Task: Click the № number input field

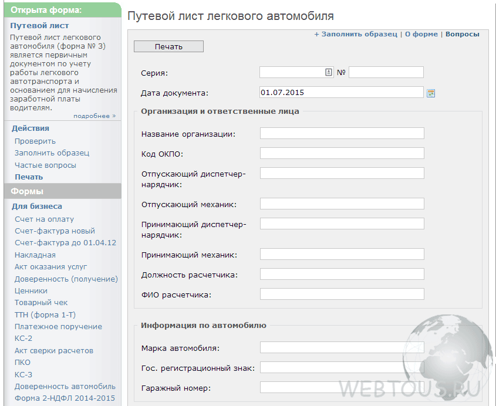Action: point(386,72)
